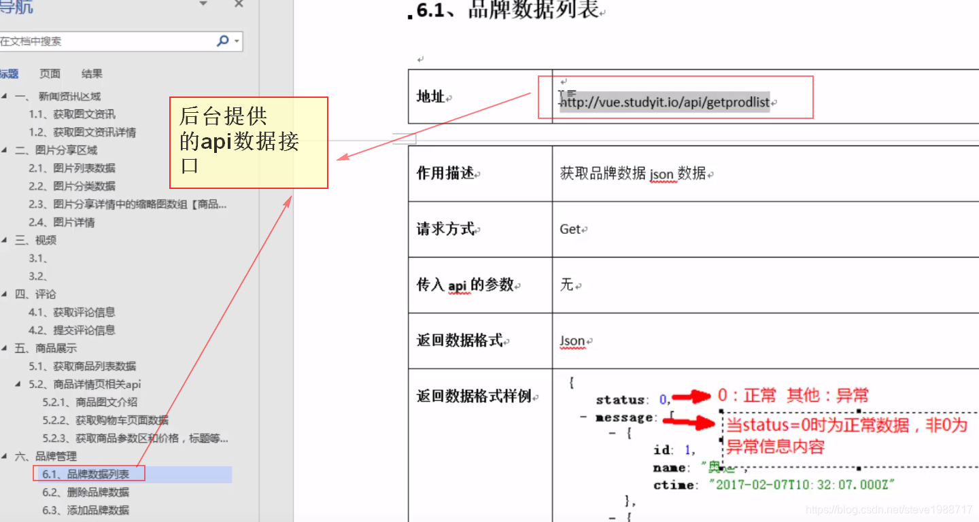Click the 无 parameter value cell
Viewport: 979px width, 522px height.
[x=766, y=285]
